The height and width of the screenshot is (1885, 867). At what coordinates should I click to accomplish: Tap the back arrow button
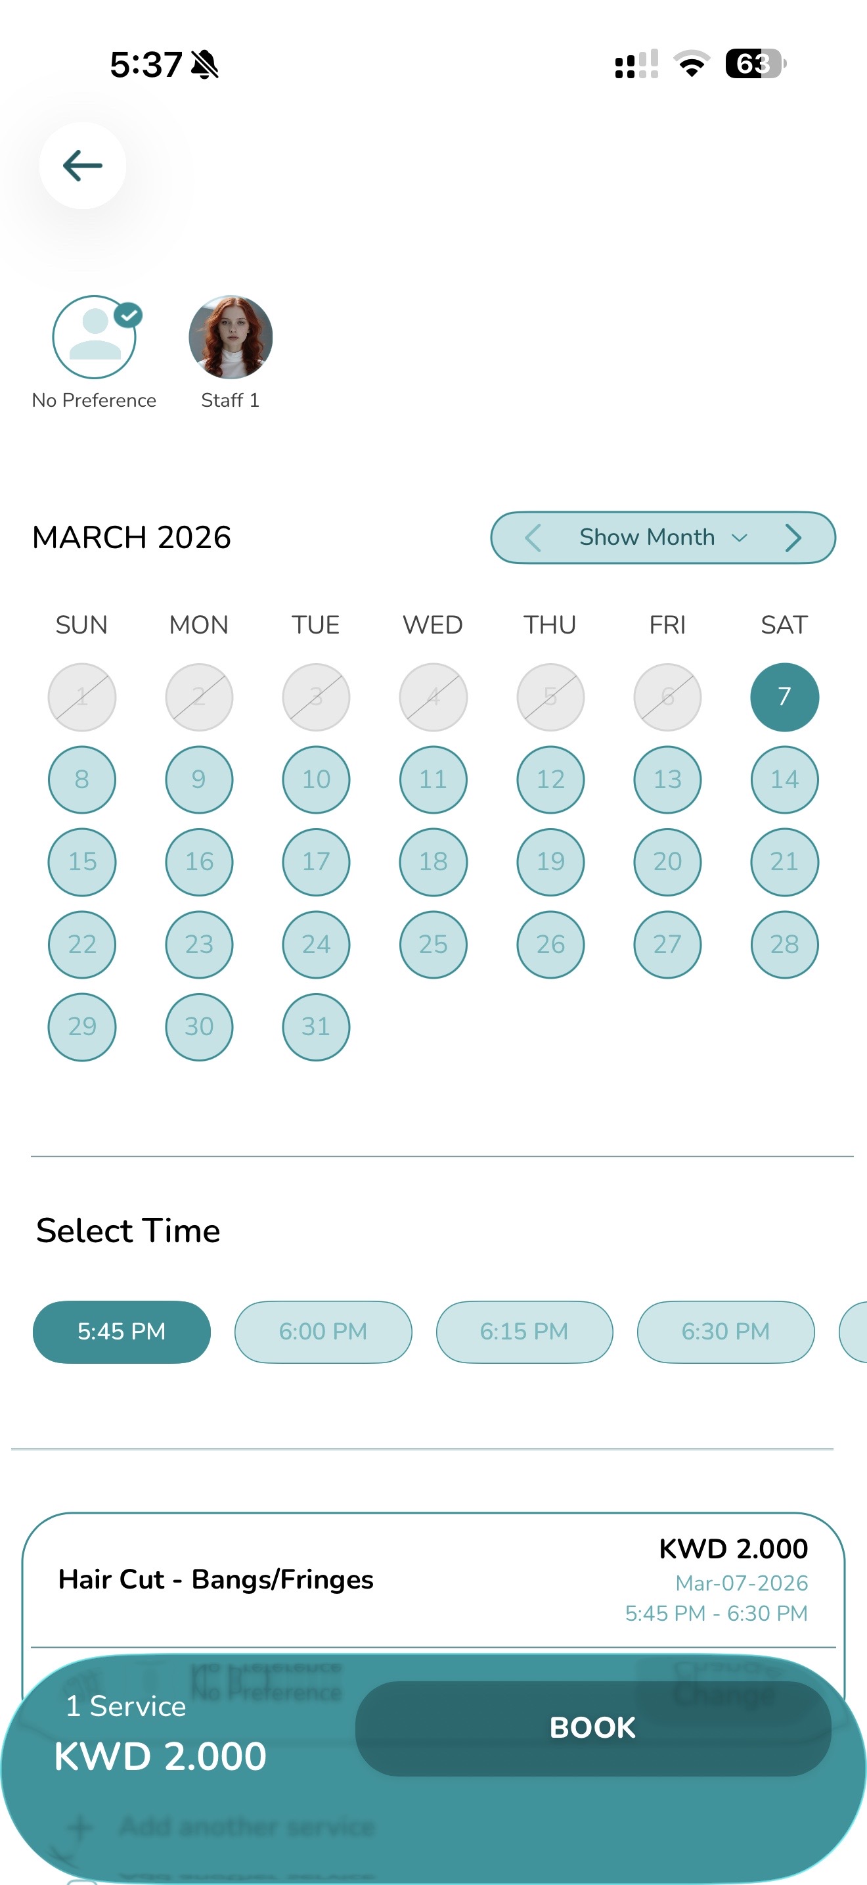pos(83,166)
